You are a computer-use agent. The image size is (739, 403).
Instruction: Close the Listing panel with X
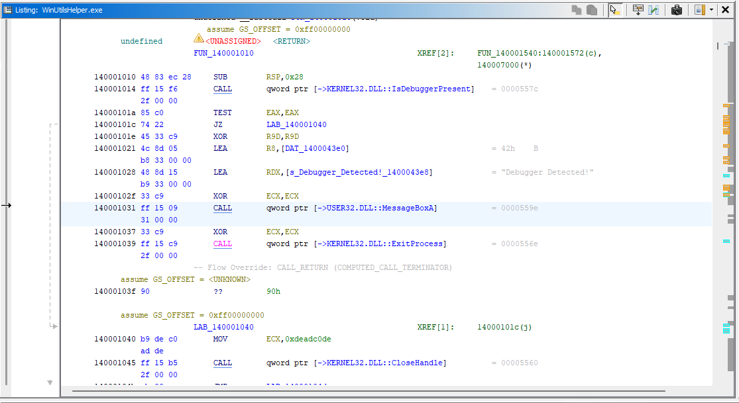pyautogui.click(x=726, y=10)
